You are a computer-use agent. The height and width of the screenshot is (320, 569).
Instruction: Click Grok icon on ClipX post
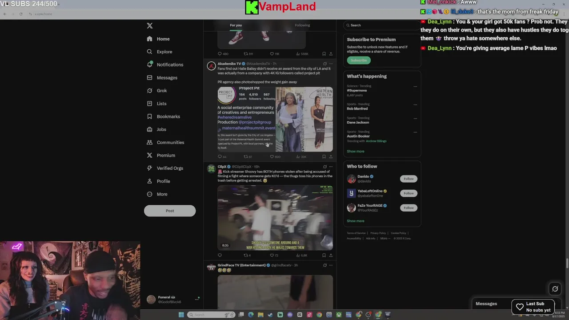[325, 167]
